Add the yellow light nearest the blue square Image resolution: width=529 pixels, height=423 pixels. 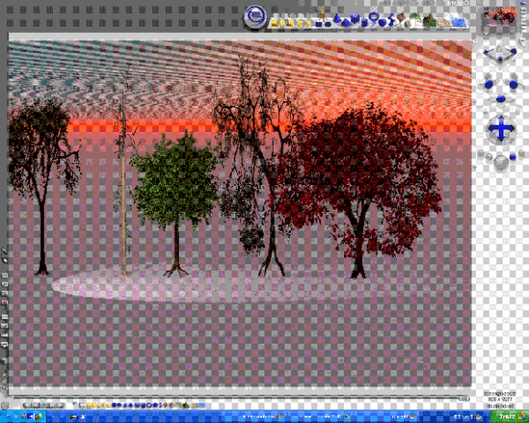tap(308, 24)
